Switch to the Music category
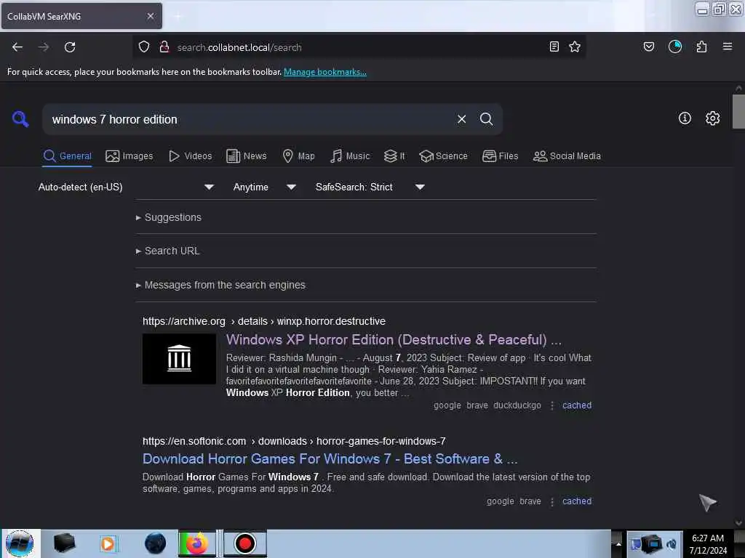Viewport: 745px width, 558px height. click(350, 156)
